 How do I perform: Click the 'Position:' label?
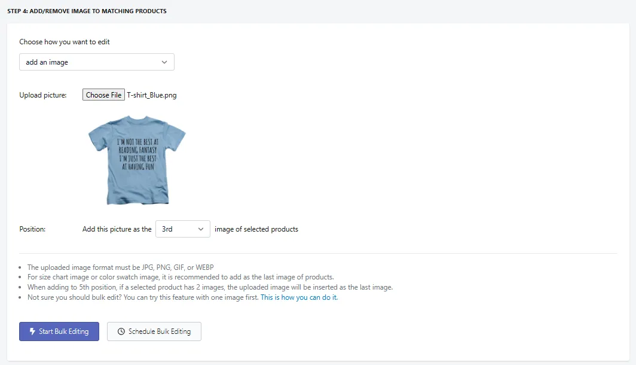coord(32,229)
